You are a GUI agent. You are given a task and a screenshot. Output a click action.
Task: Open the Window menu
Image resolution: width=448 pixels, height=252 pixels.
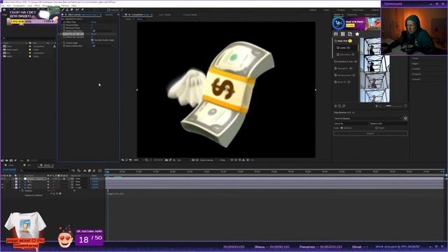tap(65, 6)
